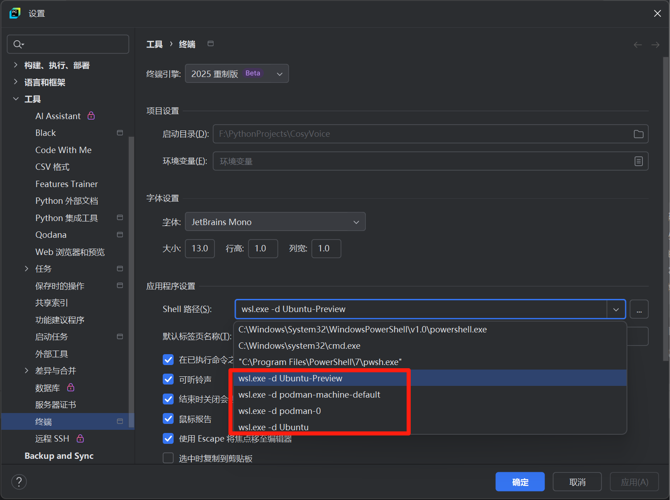Go forward with the right arrow icon
670x500 pixels.
pyautogui.click(x=655, y=44)
